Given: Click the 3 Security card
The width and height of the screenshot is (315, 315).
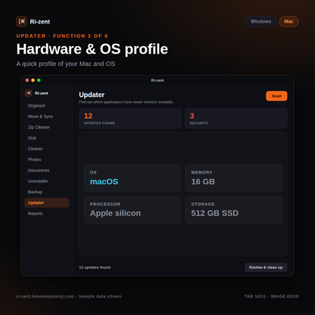Looking at the screenshot, I should [236, 118].
